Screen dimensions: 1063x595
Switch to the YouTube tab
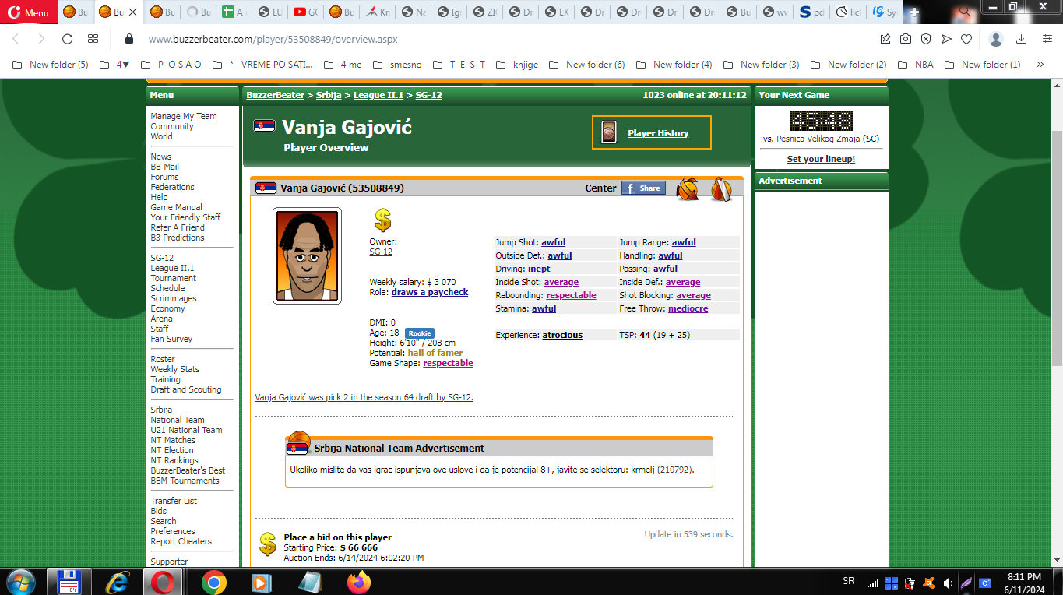tap(305, 12)
